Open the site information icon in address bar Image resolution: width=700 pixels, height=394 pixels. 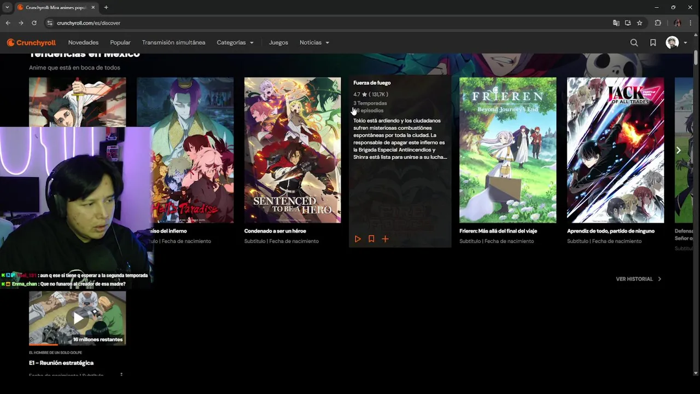coord(50,23)
